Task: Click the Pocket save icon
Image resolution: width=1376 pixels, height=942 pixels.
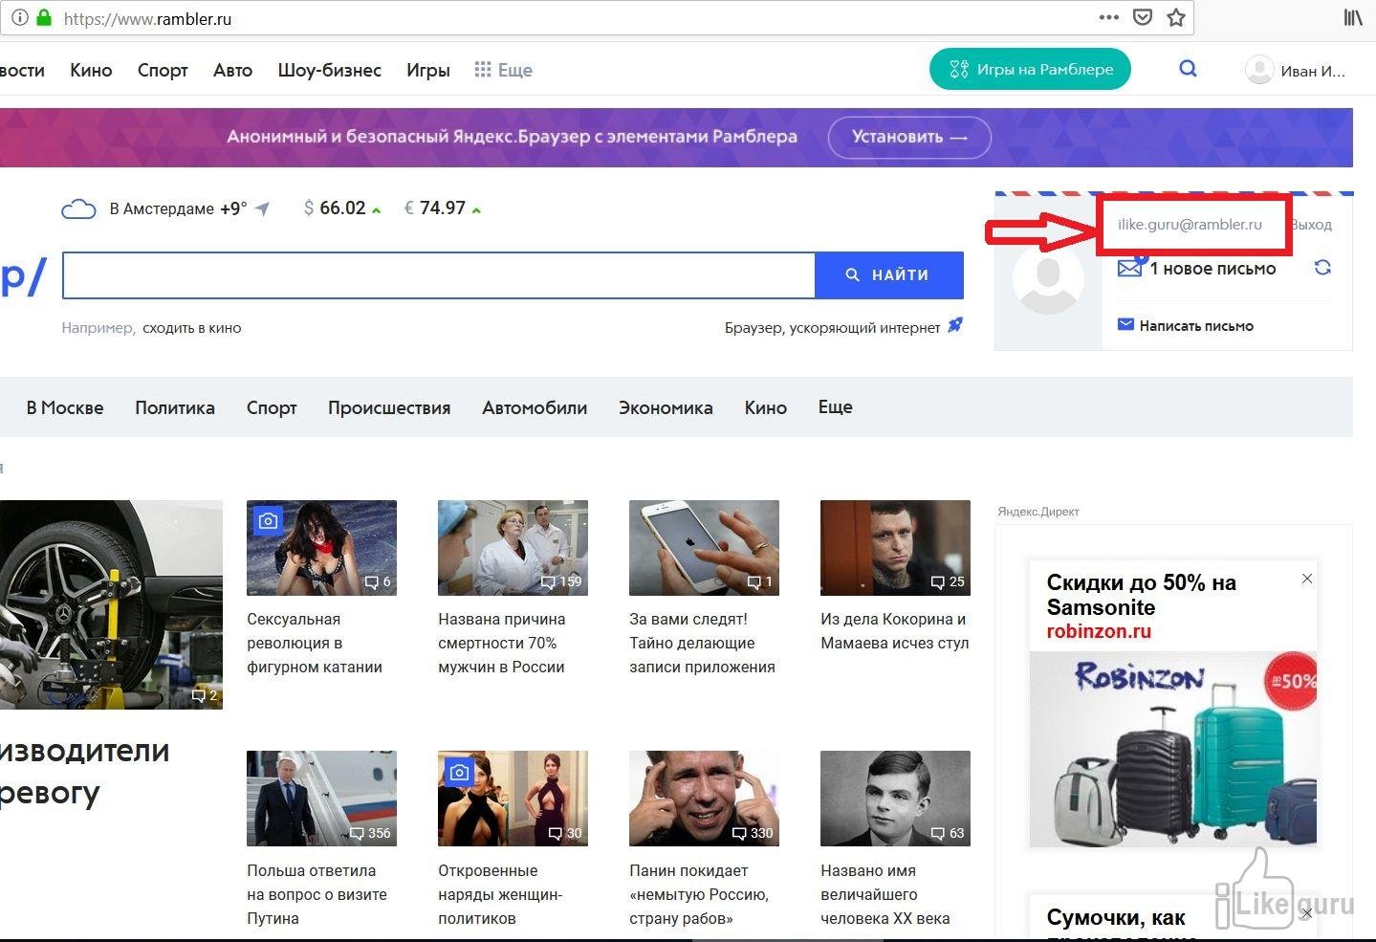Action: click(1143, 17)
